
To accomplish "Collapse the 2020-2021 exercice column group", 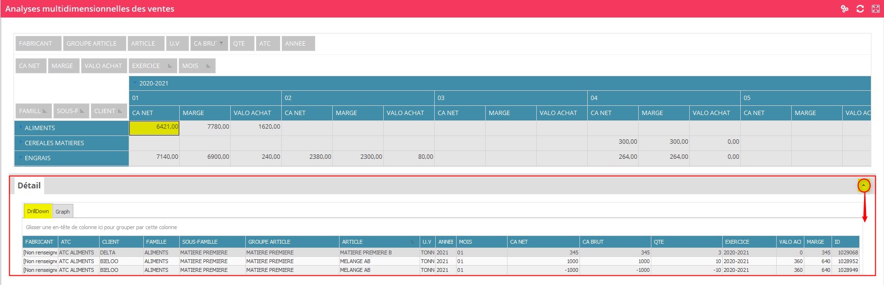I will tap(135, 83).
